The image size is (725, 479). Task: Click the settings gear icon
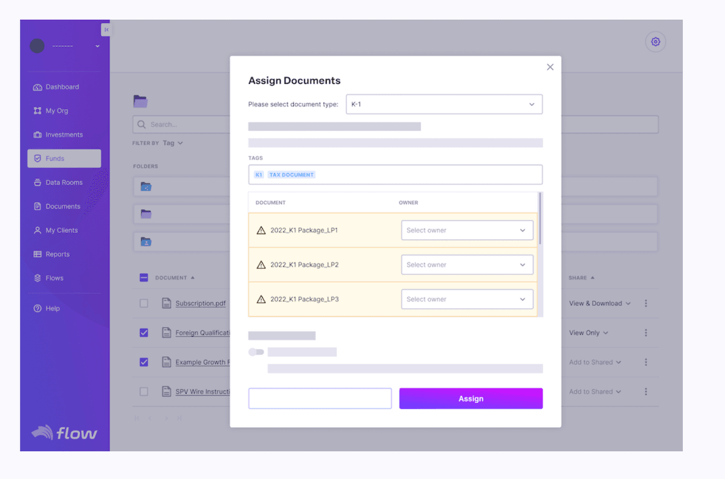[x=656, y=42]
